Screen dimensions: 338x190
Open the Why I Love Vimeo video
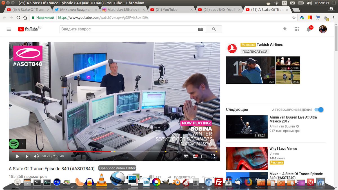[x=283, y=149]
